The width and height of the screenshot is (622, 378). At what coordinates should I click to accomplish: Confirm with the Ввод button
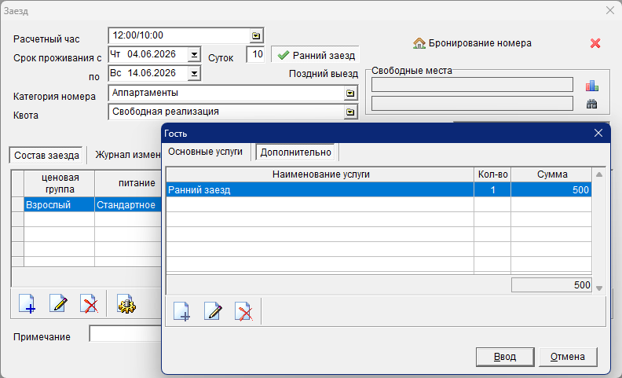coord(505,357)
